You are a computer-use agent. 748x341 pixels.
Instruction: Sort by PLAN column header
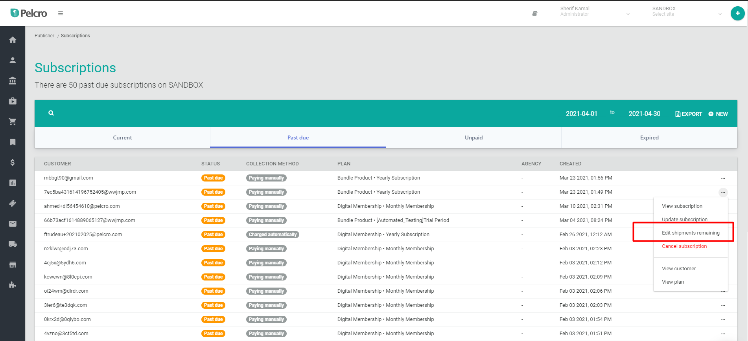[x=344, y=164]
